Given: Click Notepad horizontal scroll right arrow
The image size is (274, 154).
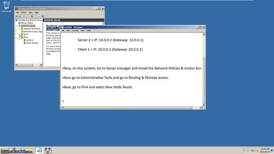Looking at the screenshot, I should tap(201, 107).
